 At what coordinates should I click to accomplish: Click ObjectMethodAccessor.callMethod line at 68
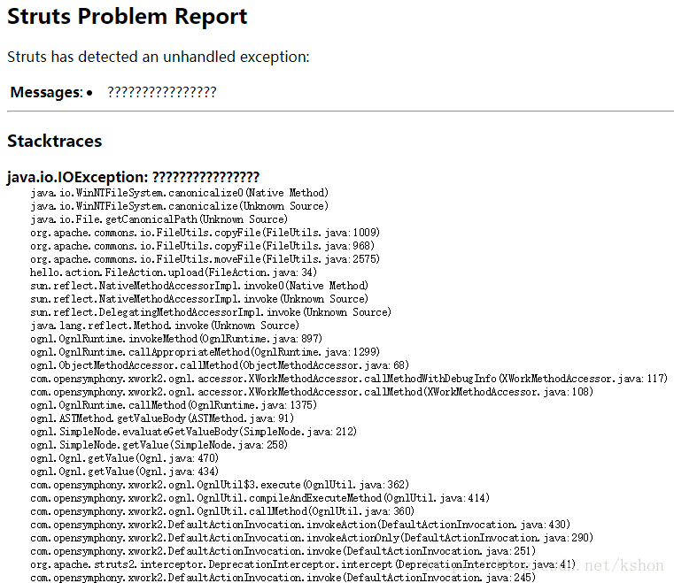pyautogui.click(x=220, y=365)
